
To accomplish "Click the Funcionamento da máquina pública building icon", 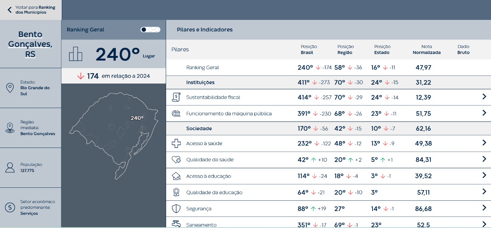I will pyautogui.click(x=176, y=113).
